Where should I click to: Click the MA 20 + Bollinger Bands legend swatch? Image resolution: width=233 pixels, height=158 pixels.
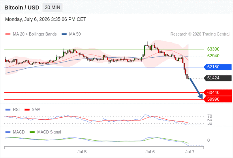click(8, 34)
